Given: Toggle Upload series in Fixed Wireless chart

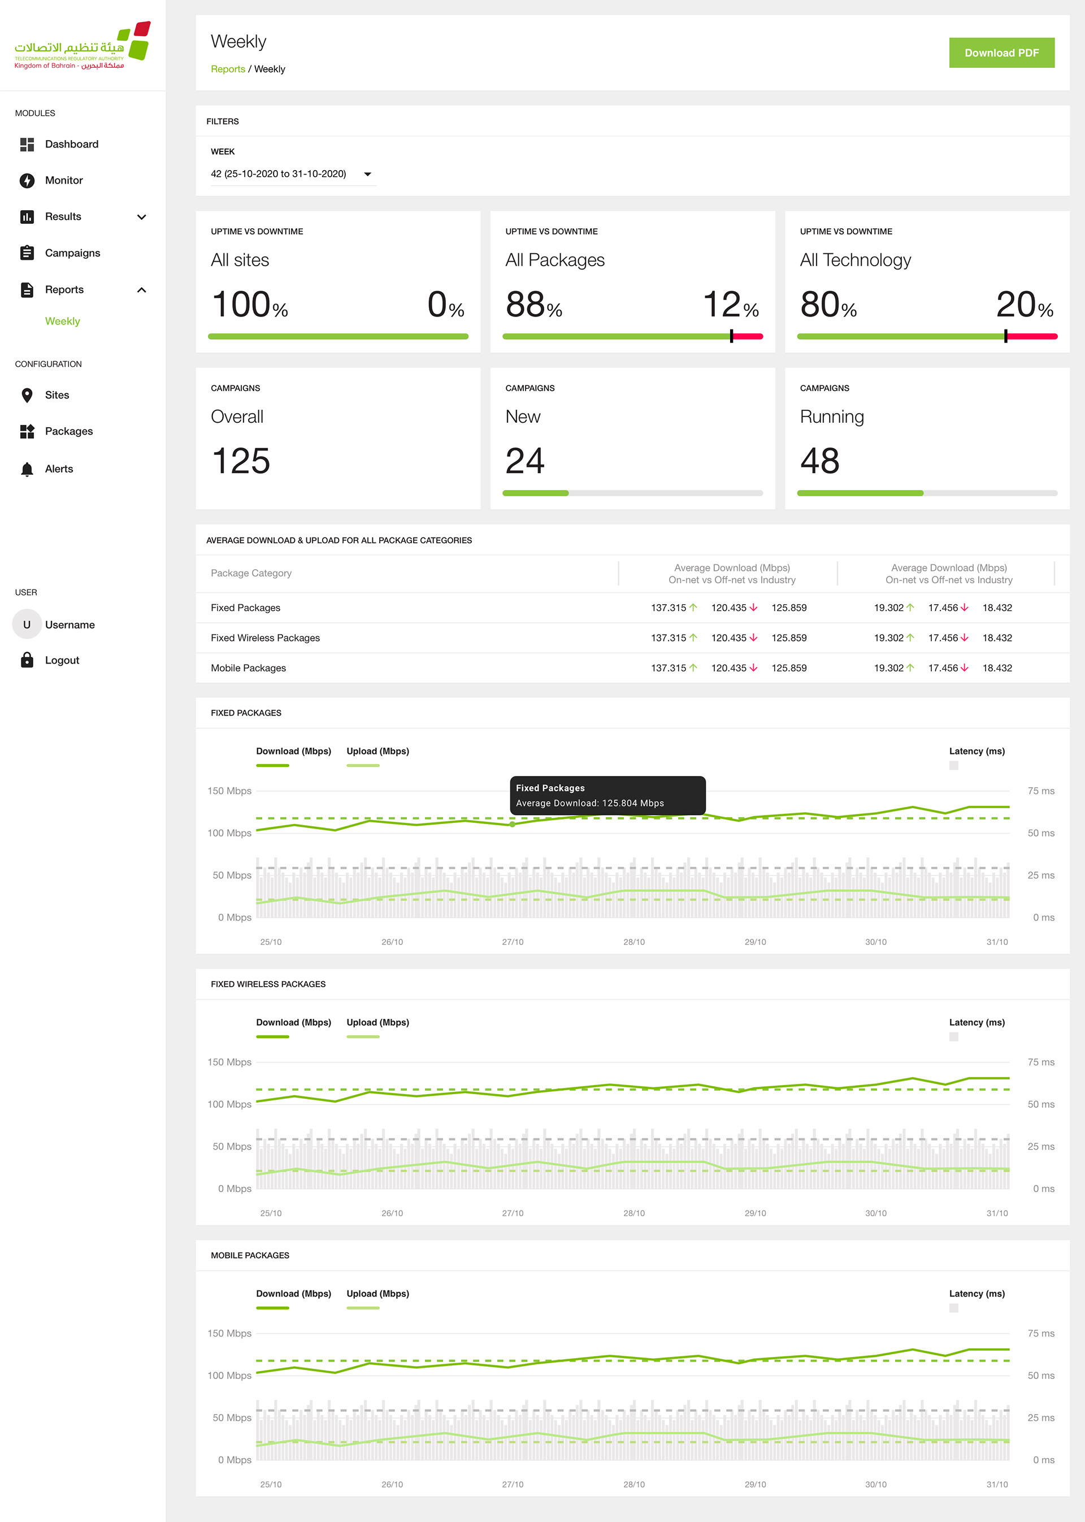Looking at the screenshot, I should pyautogui.click(x=377, y=1022).
